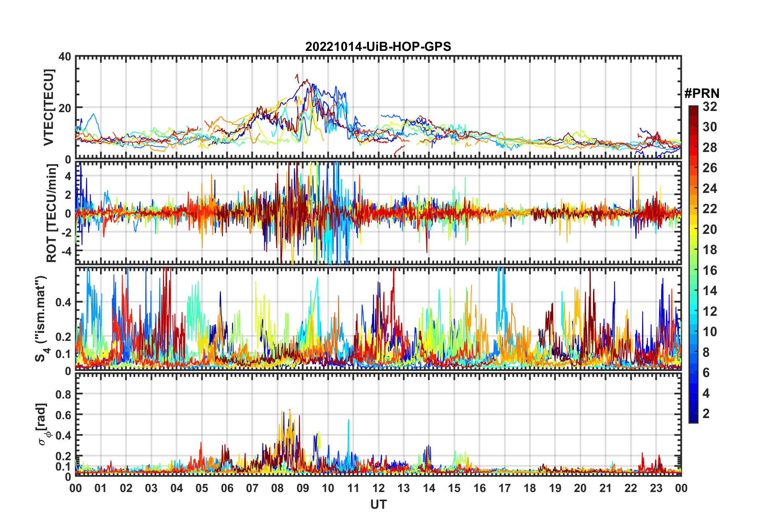Select the ROT [TECU/min] y-axis label

click(x=52, y=213)
